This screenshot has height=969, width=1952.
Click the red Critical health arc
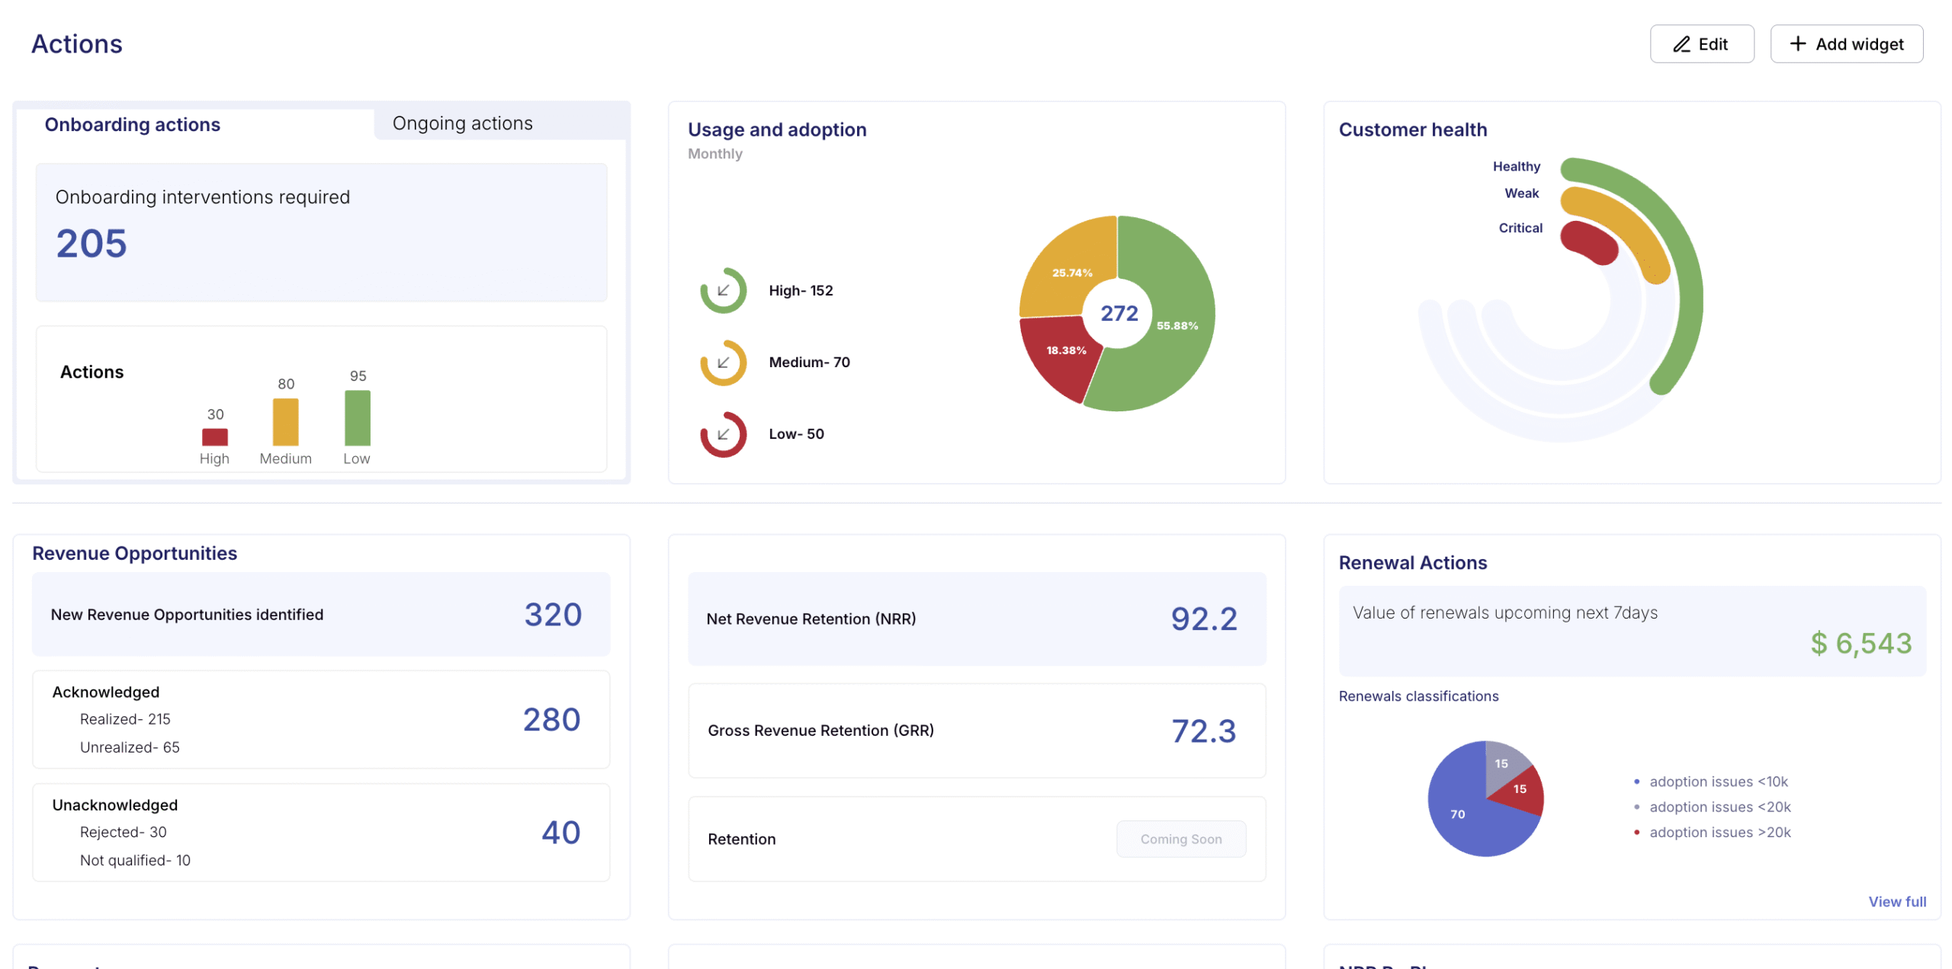(1590, 241)
